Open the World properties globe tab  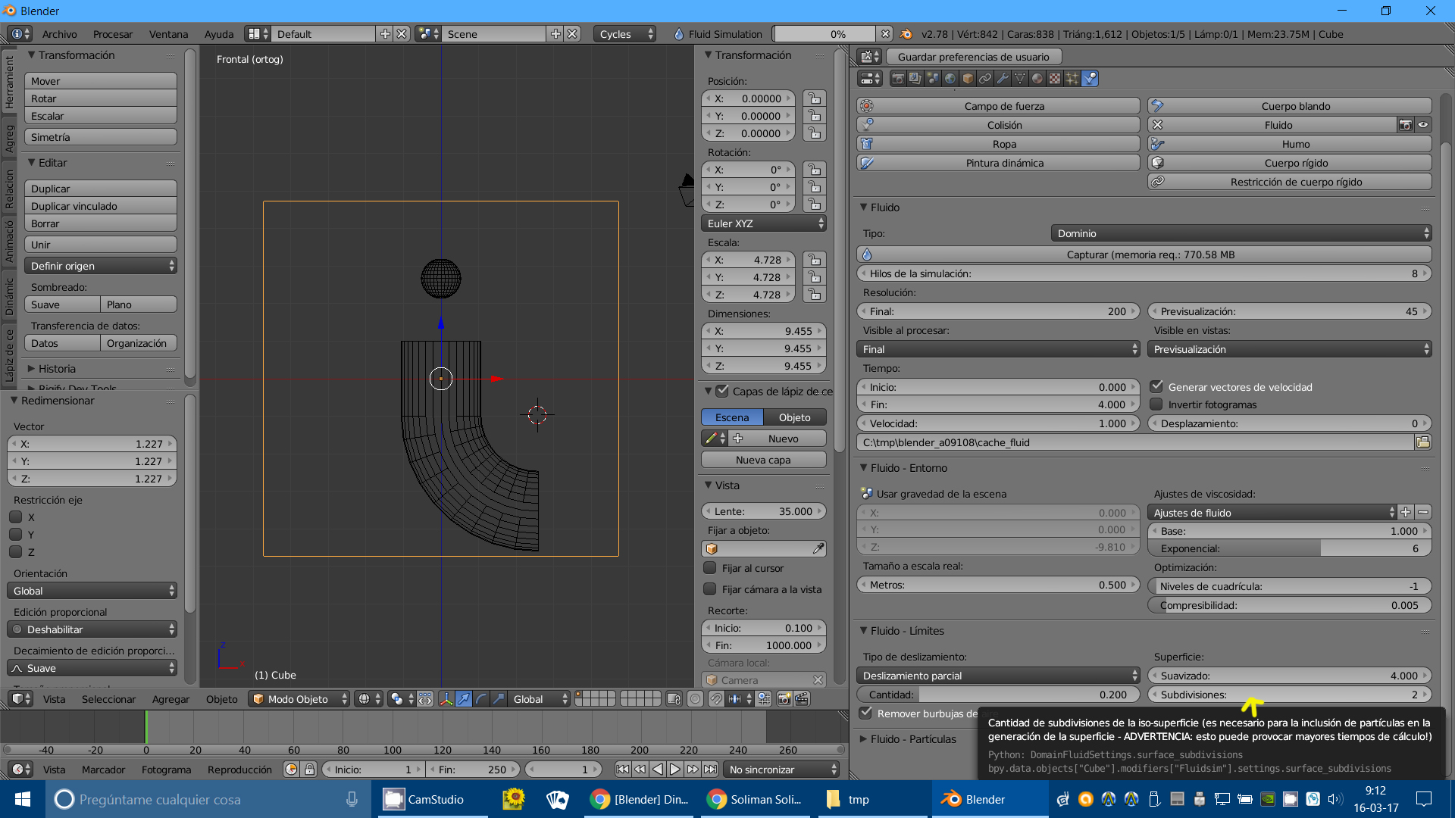[950, 78]
